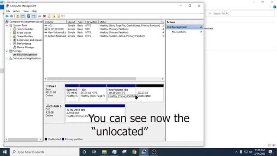Click the Status column header
The width and height of the screenshot is (277, 156).
[130, 22]
